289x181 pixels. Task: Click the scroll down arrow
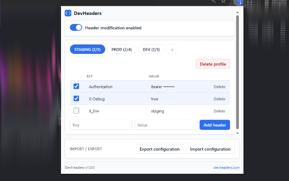pyautogui.click(x=238, y=133)
